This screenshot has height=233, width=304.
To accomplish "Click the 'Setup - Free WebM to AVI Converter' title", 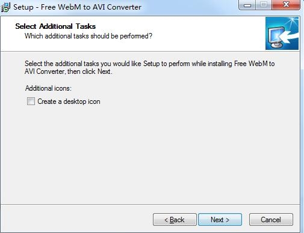I will point(77,7).
